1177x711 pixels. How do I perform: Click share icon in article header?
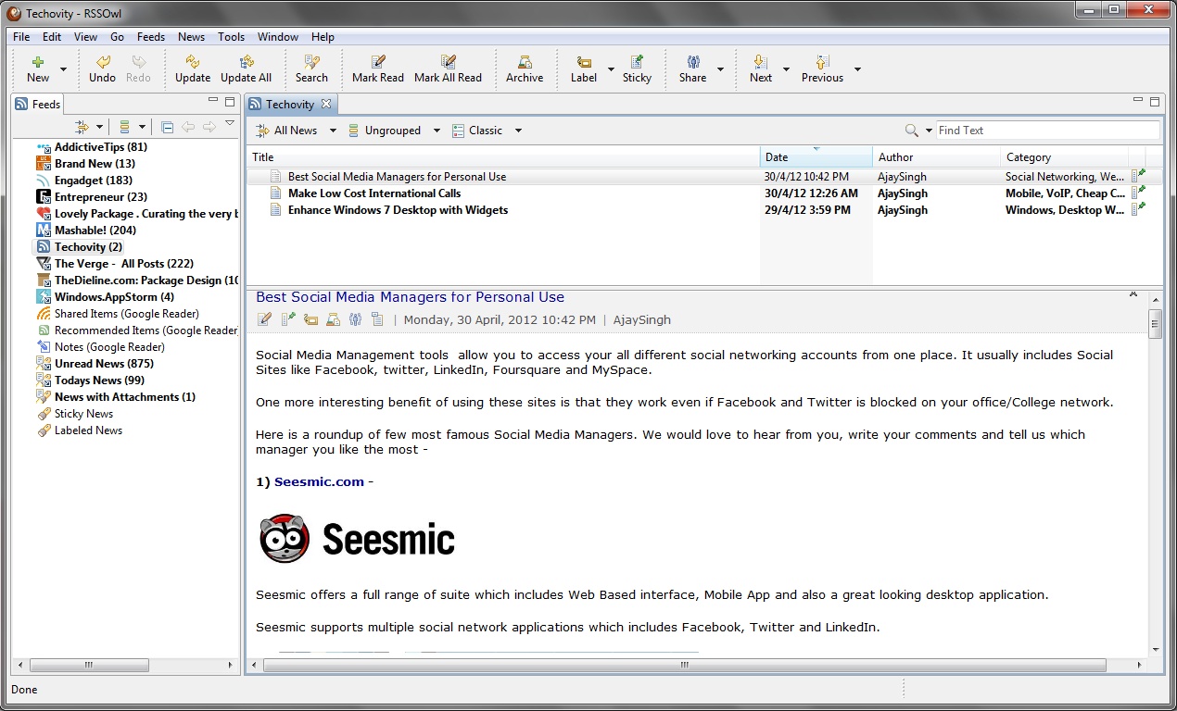tap(355, 320)
